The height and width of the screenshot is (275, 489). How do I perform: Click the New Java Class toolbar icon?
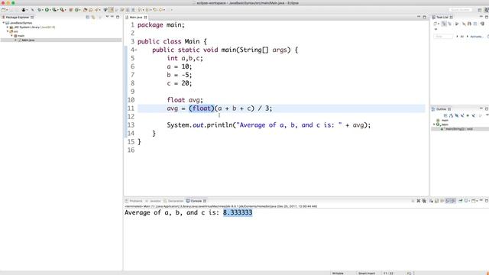pos(76,10)
